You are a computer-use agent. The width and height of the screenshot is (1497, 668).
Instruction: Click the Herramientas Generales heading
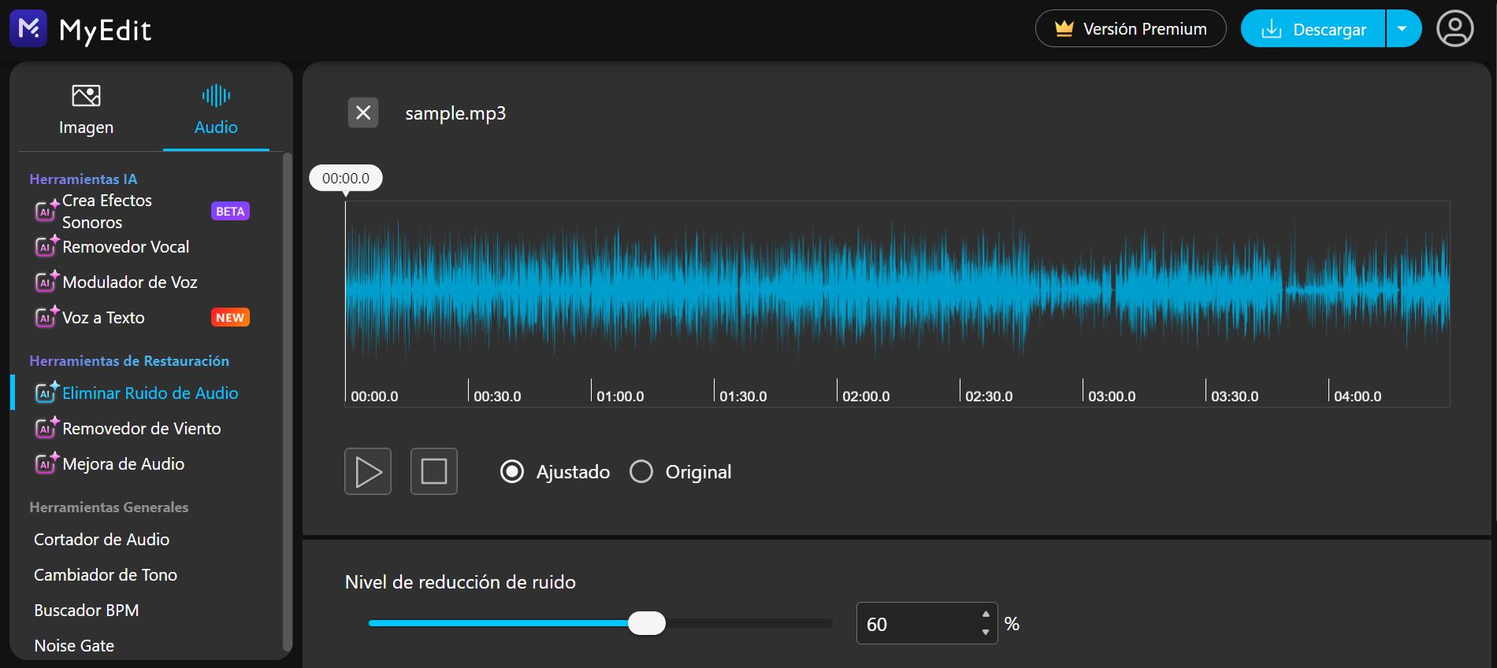pyautogui.click(x=109, y=507)
